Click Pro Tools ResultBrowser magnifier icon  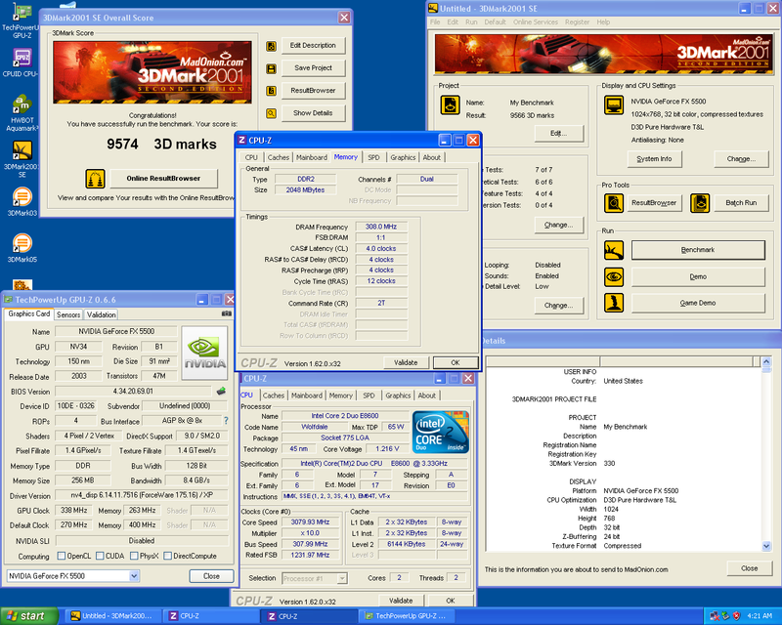tap(614, 203)
